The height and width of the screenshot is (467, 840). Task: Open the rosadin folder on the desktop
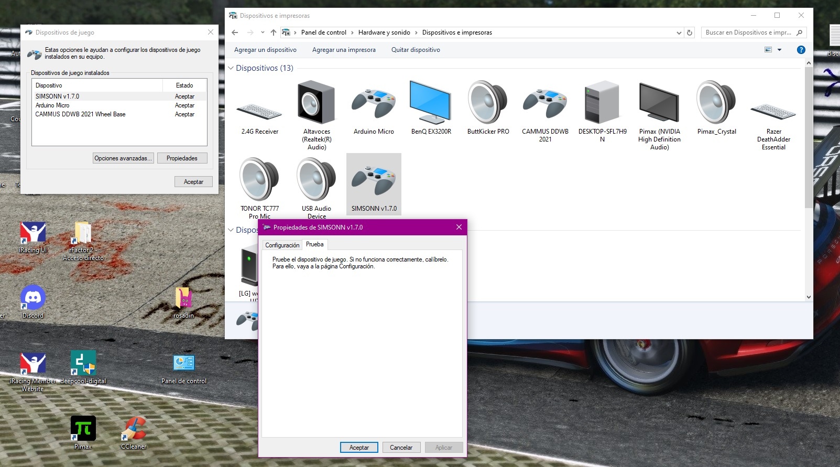point(183,303)
